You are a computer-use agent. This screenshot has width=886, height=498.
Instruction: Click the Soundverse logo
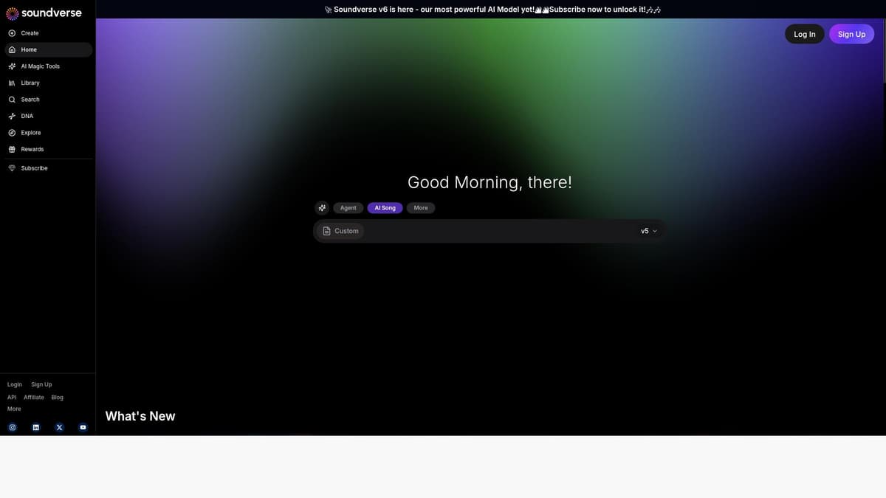44,13
